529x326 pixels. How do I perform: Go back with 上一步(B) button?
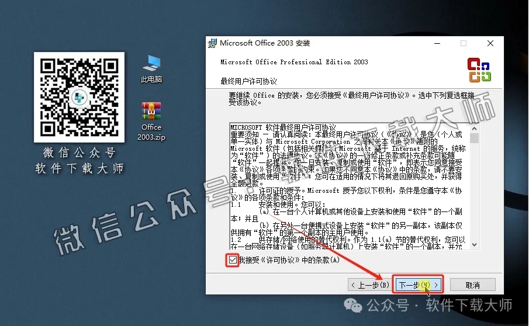tap(369, 285)
